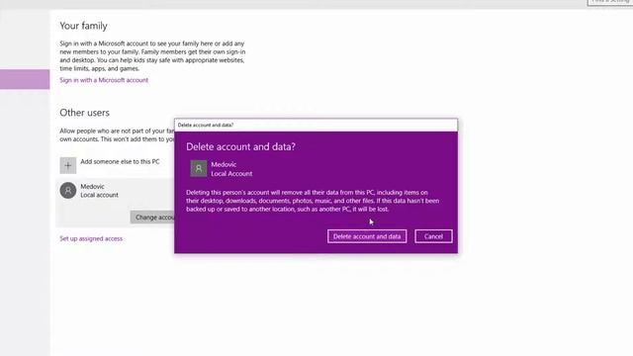Viewport: 633px width, 356px height.
Task: Click the Other users heading
Action: pyautogui.click(x=84, y=113)
